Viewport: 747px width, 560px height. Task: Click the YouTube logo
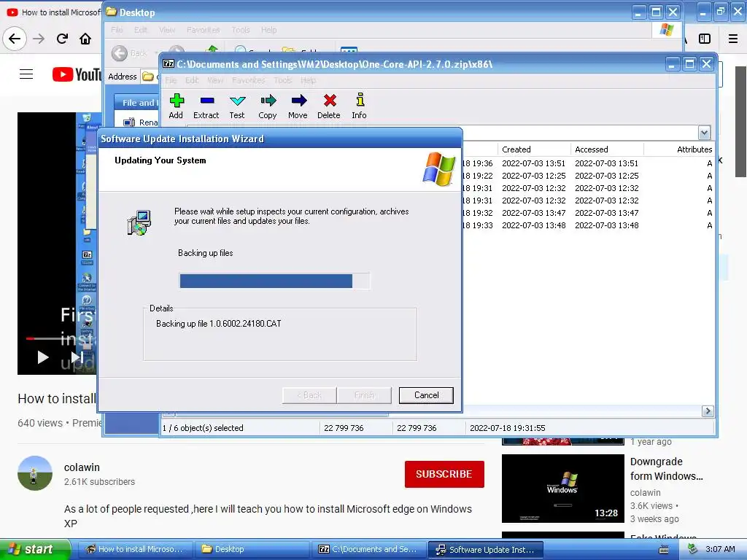coord(77,74)
